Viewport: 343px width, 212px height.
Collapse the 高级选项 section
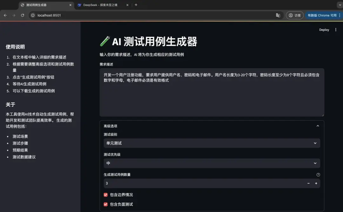[318, 126]
